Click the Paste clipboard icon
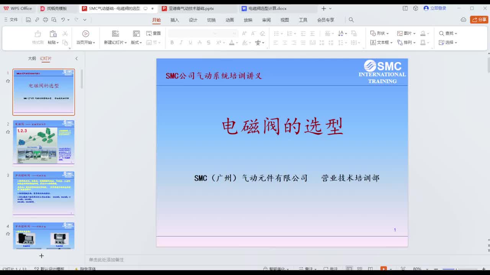 pos(53,34)
